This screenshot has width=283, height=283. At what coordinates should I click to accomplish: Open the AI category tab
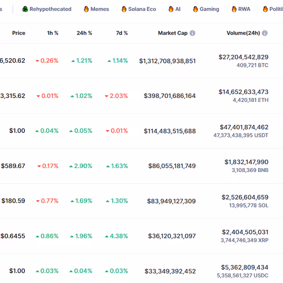click(x=174, y=9)
